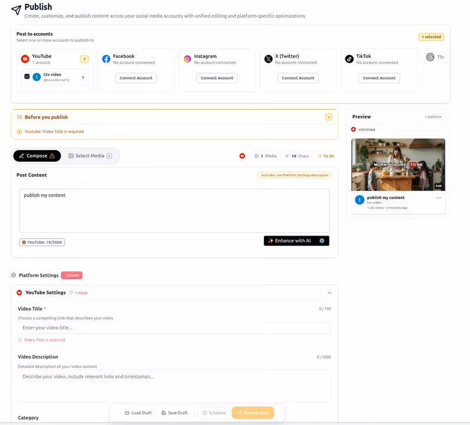This screenshot has width=470, height=425.
Task: Connect an X (Twitter) account
Action: point(298,78)
